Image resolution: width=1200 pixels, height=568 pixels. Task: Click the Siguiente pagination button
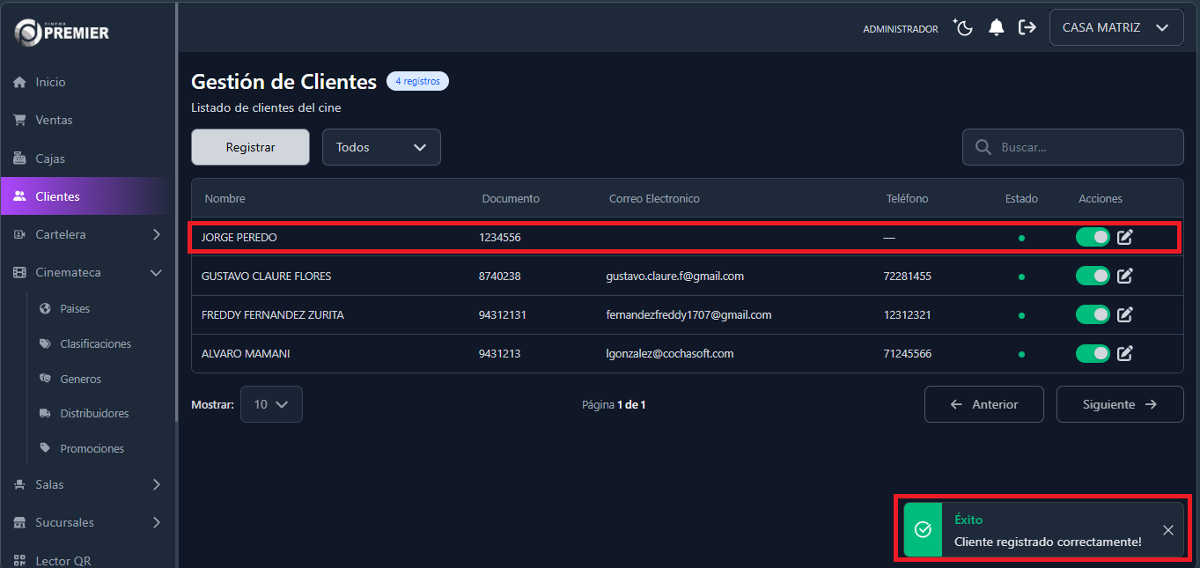pos(1119,405)
